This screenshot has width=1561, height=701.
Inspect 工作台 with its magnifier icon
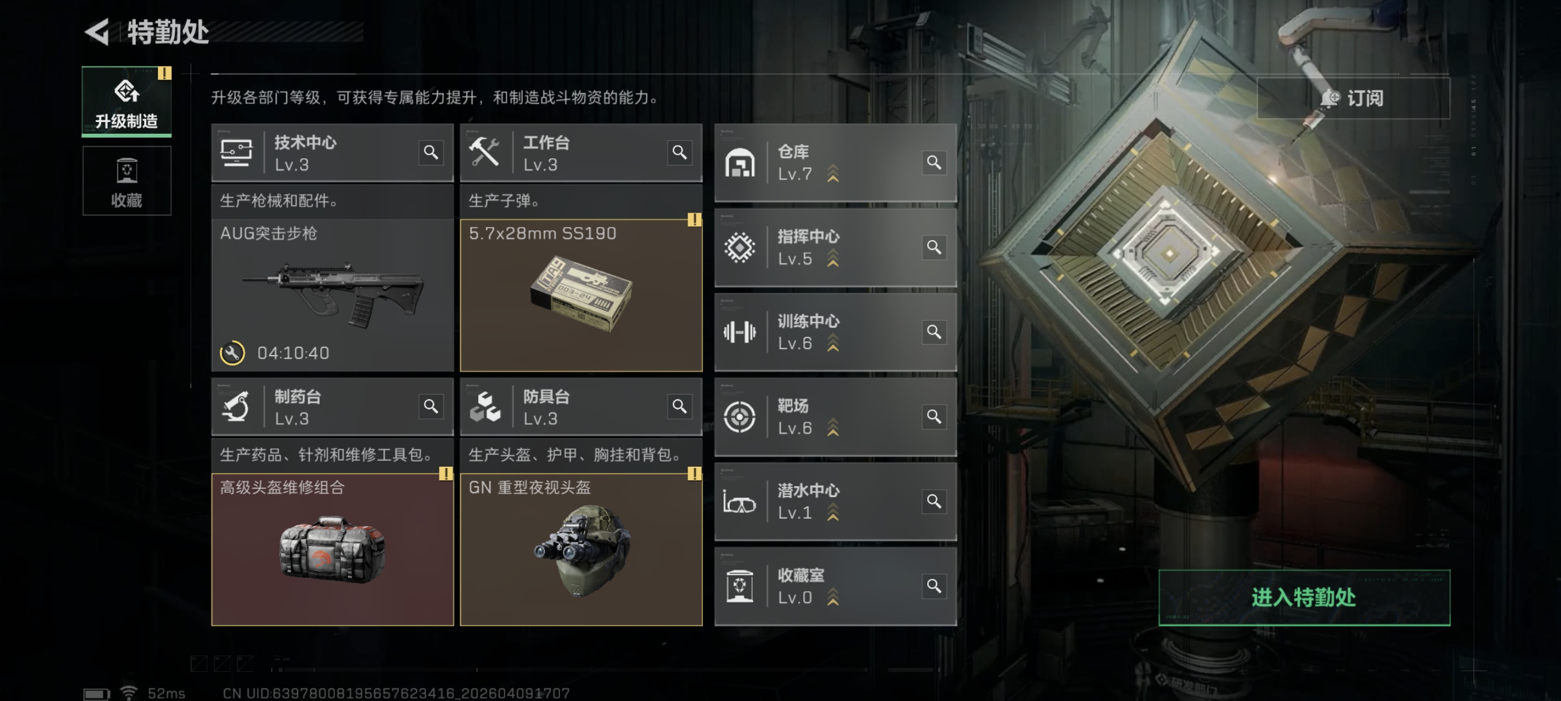[679, 152]
